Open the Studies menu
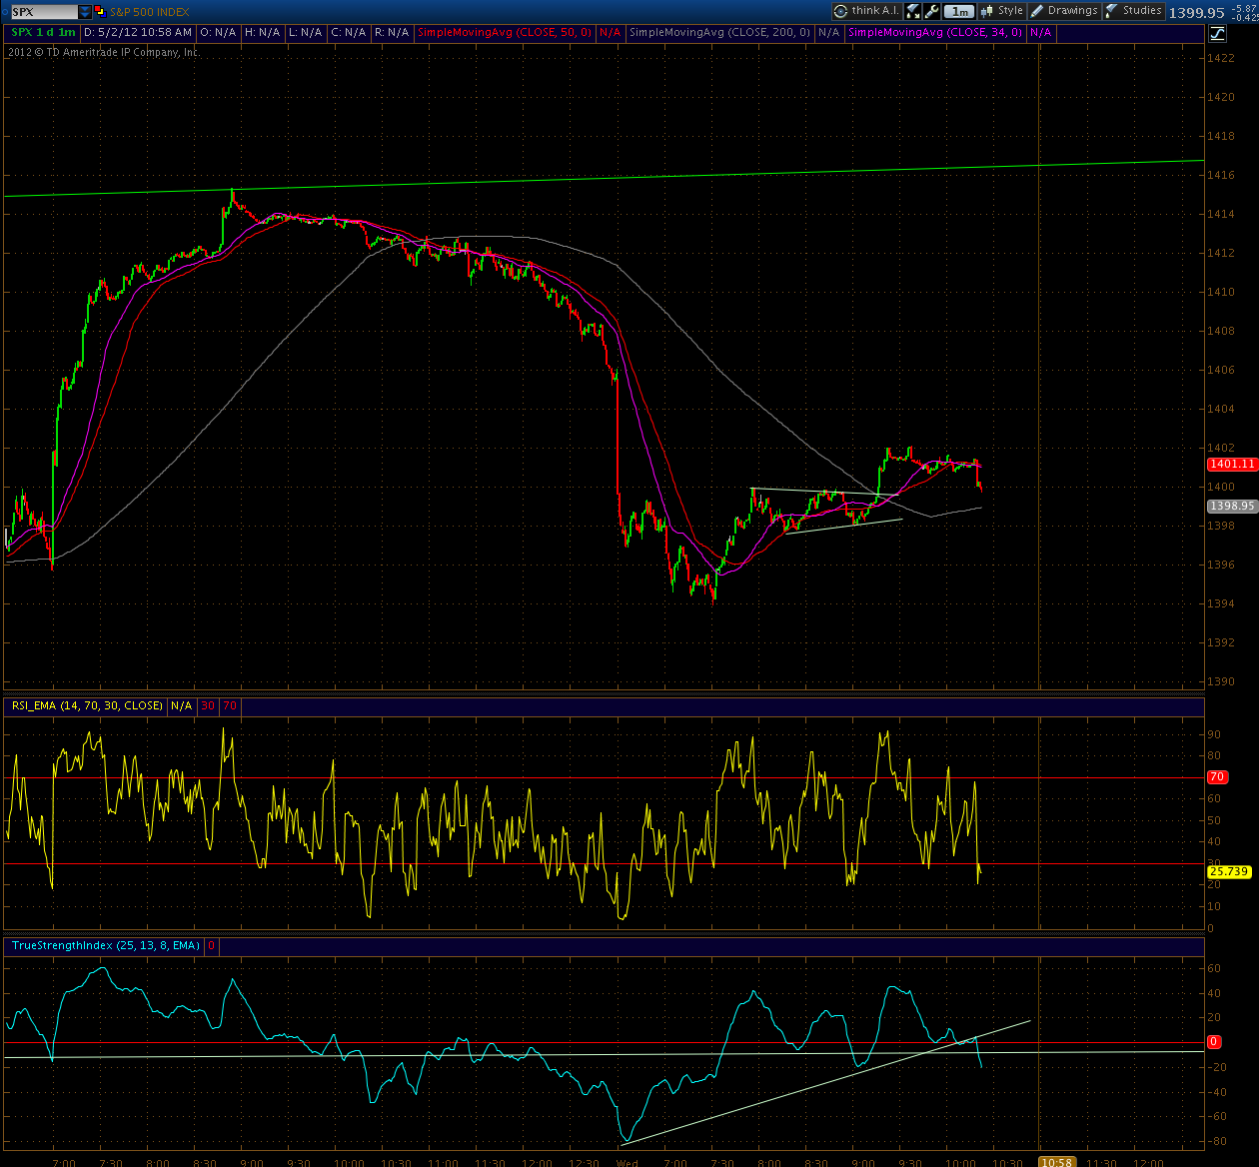 1134,11
